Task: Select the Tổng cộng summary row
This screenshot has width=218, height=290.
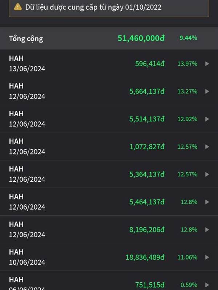Action: (109, 38)
